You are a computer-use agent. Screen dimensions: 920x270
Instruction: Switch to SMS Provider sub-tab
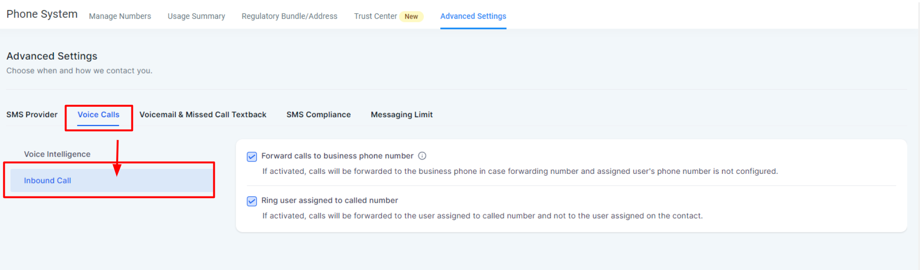point(32,114)
